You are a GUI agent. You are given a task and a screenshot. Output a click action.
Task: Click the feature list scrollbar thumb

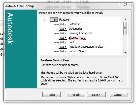pyautogui.click(x=125, y=28)
